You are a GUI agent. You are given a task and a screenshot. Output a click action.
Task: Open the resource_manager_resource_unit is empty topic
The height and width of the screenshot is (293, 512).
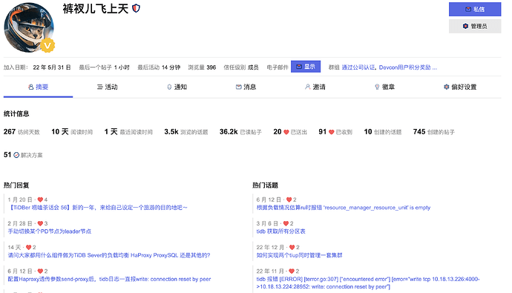(344, 208)
